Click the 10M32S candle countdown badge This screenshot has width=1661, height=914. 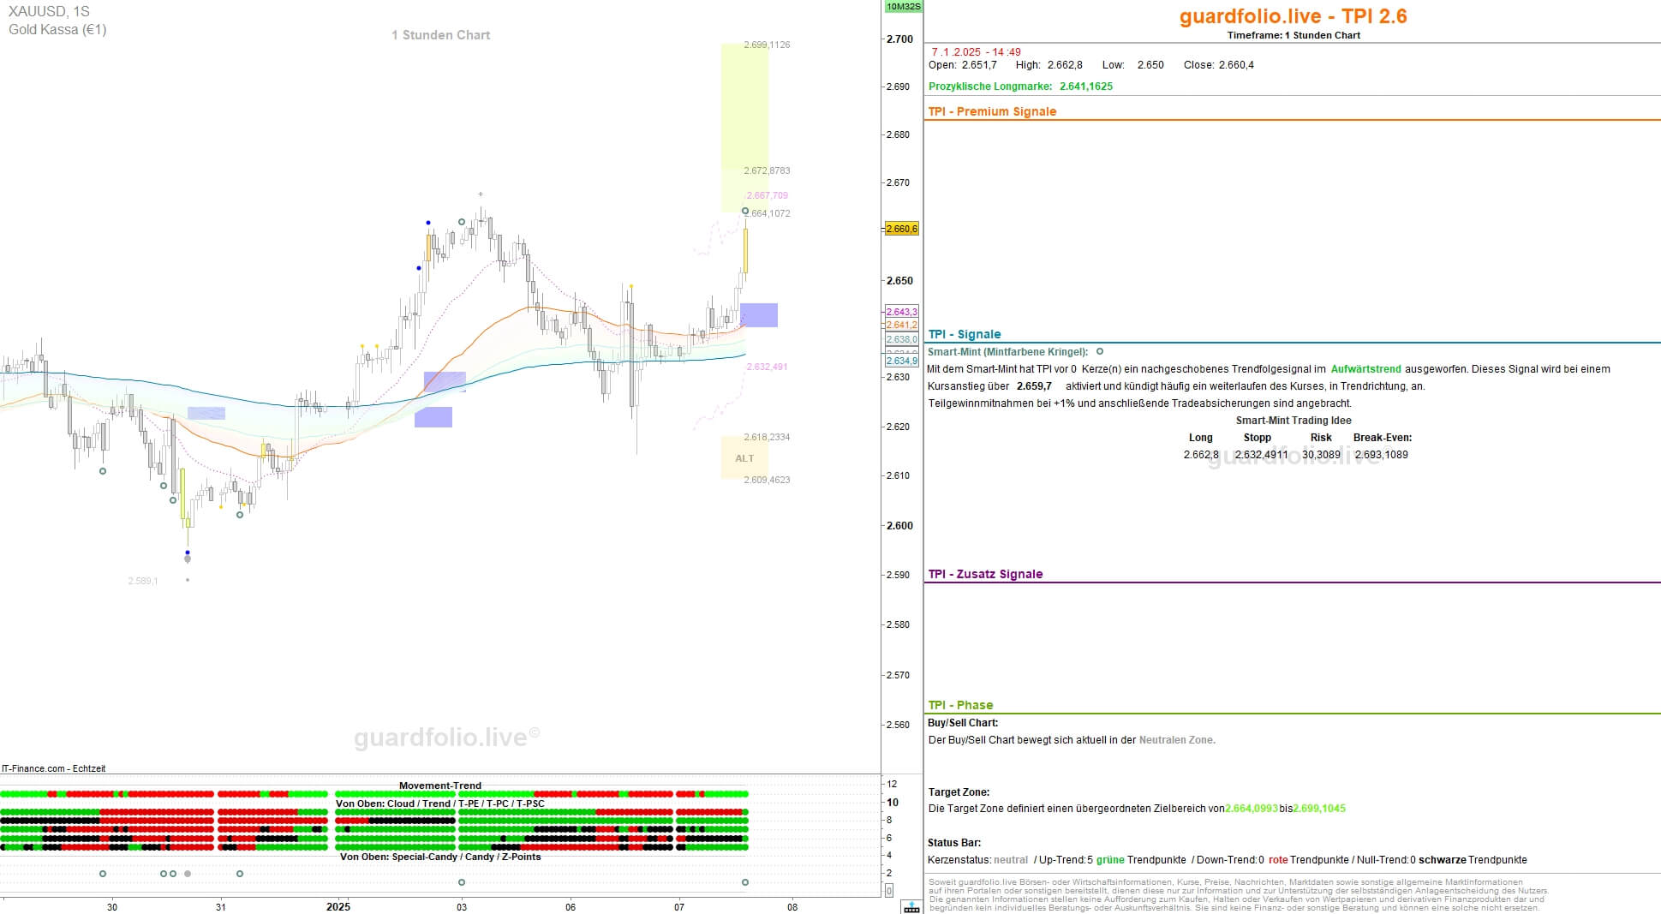click(903, 7)
